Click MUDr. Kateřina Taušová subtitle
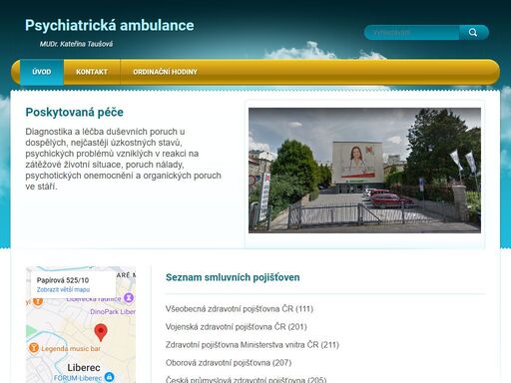The image size is (511, 383). (76, 44)
